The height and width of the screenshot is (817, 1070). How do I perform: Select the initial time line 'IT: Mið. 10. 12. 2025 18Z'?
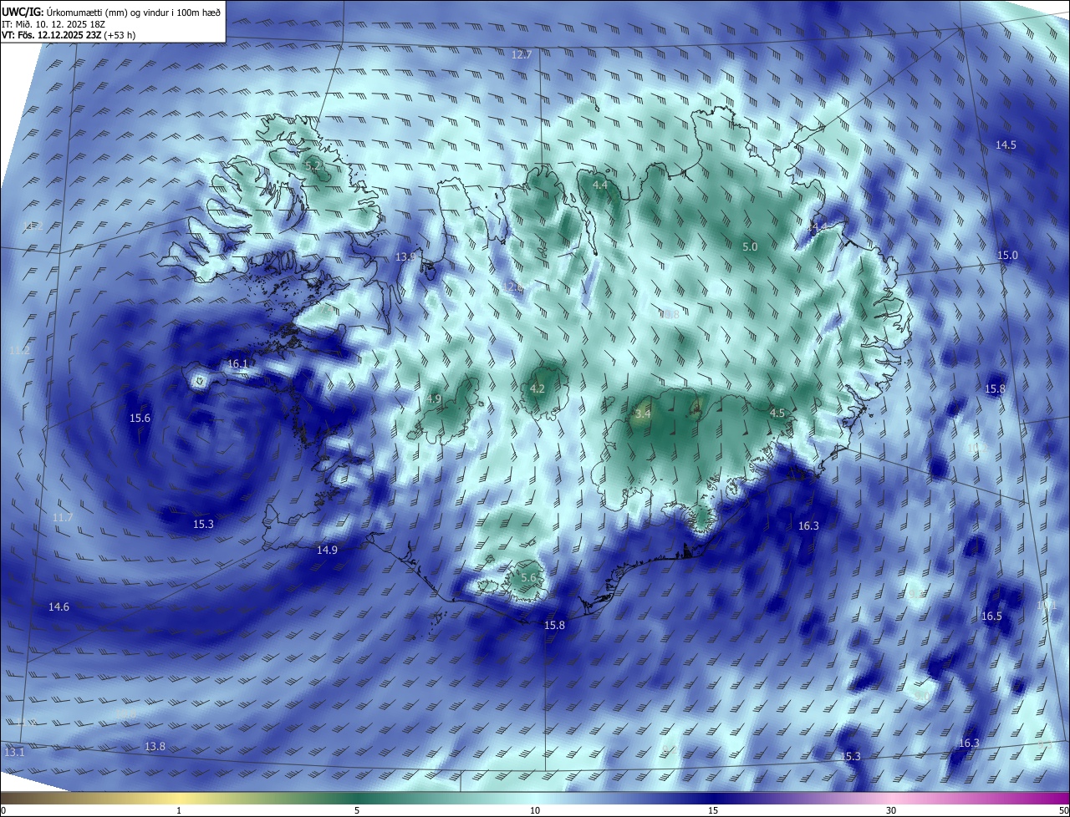(x=53, y=23)
